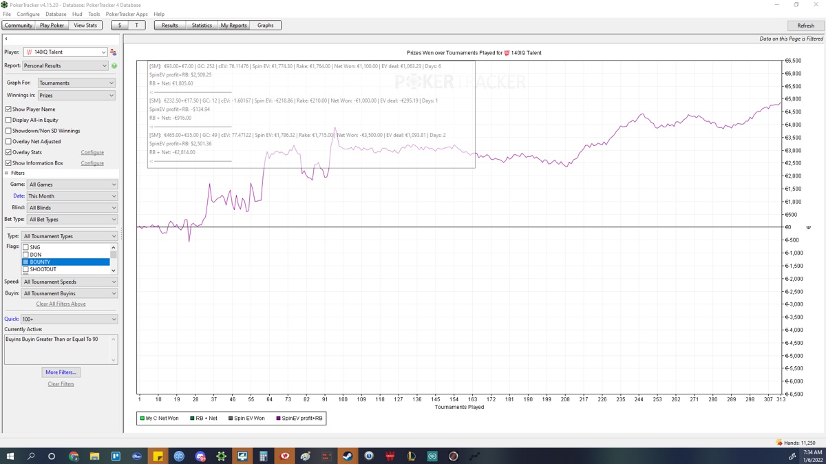Collapse the Filters section
Viewport: 826px width, 464px height.
pos(6,173)
